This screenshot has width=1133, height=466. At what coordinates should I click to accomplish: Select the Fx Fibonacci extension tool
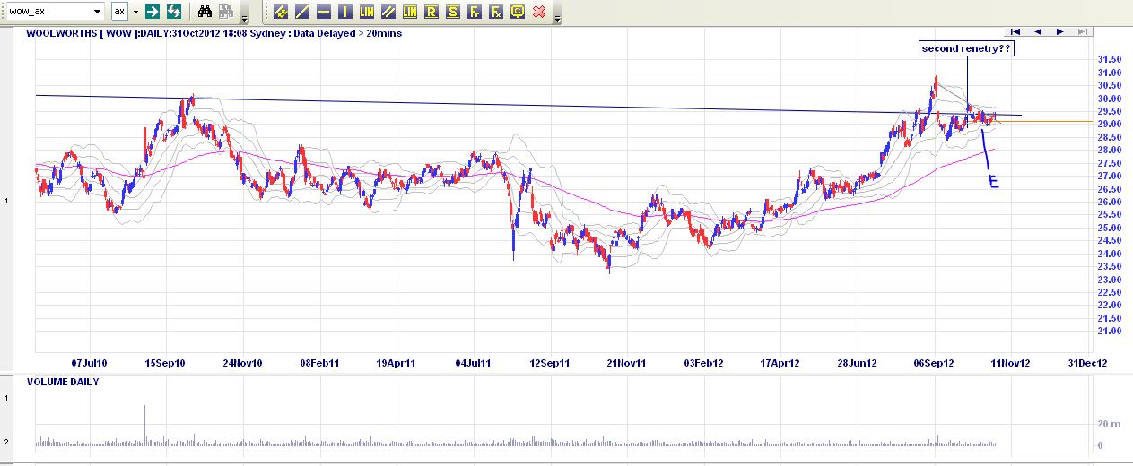[496, 12]
